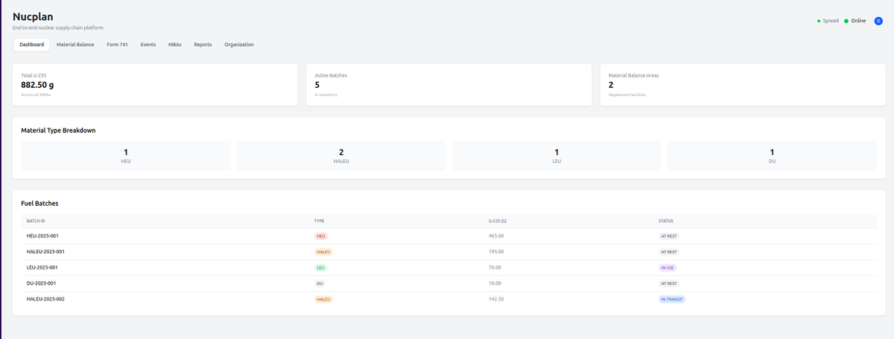The image size is (894, 339).
Task: Click the green LEU type badge
Action: (320, 267)
